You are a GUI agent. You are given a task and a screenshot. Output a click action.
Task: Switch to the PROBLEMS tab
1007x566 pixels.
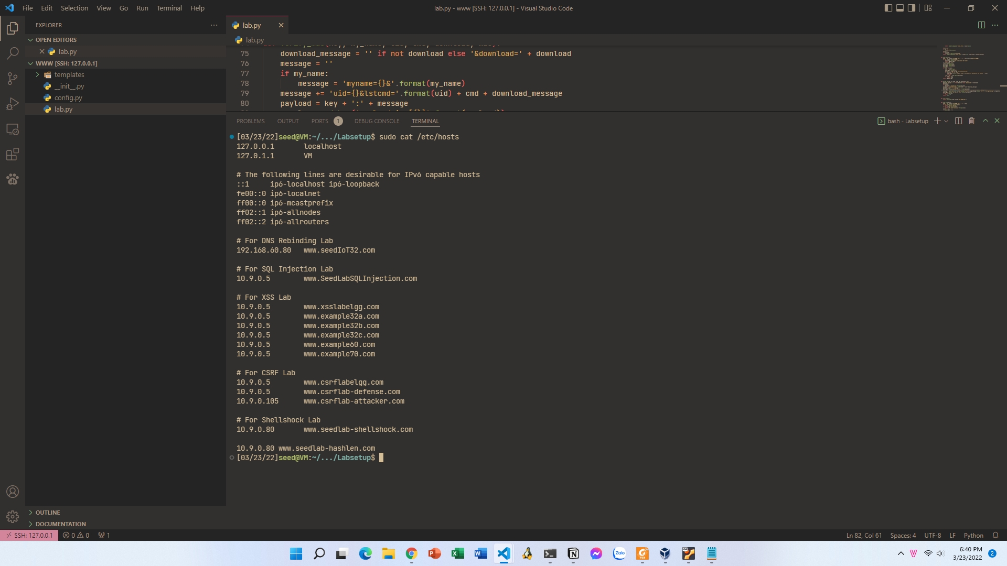[x=250, y=121]
